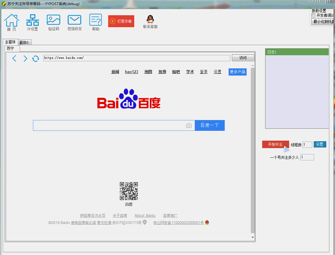335x255 pixels.
Task: Click the 线程数 input field
Action: pos(307,145)
